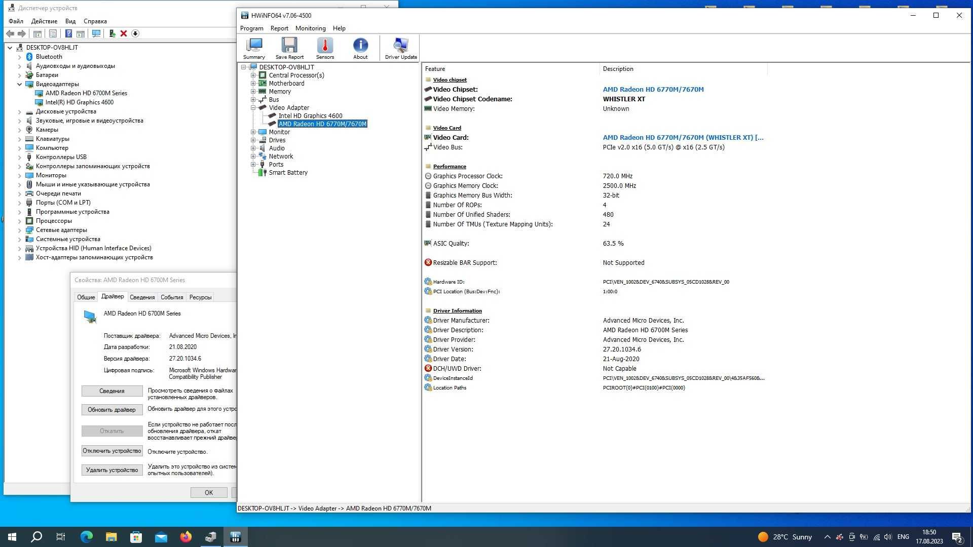Image resolution: width=973 pixels, height=547 pixels.
Task: Expand Central Processor(s) node in HWiNFO tree
Action: tap(253, 75)
